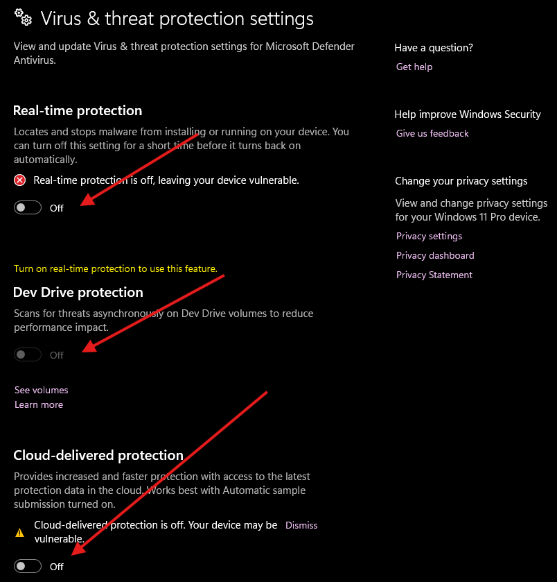This screenshot has height=582, width=557.
Task: Click the turn on real-time protection notice
Action: pos(116,268)
